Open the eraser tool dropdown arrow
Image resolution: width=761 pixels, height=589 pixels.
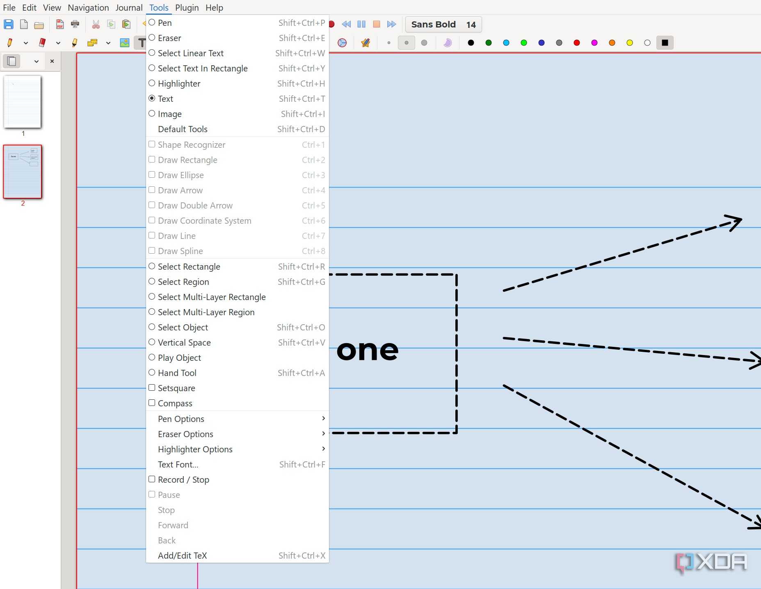click(x=58, y=43)
